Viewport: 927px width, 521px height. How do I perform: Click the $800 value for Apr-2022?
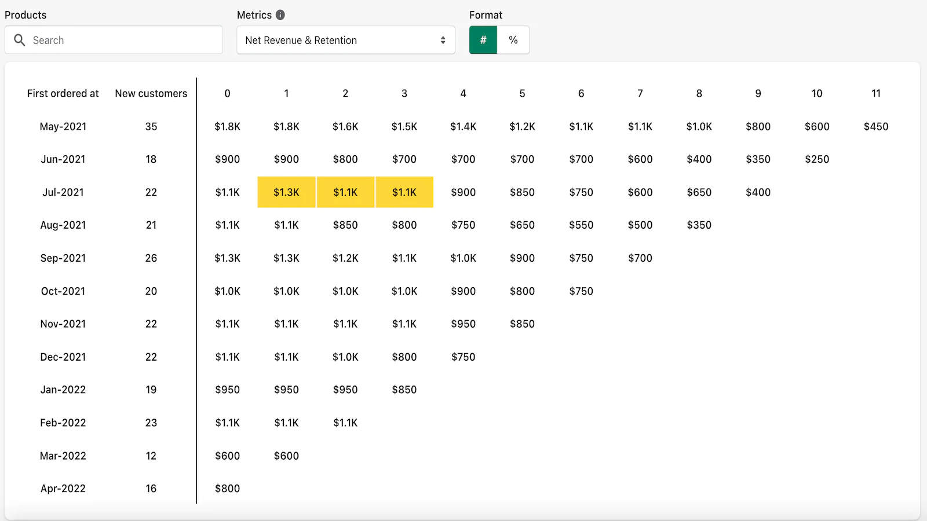[x=227, y=489]
